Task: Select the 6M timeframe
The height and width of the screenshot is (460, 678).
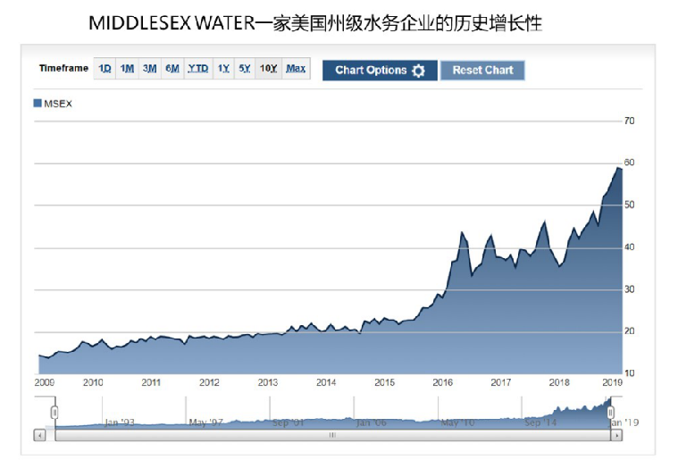Action: click(x=172, y=68)
